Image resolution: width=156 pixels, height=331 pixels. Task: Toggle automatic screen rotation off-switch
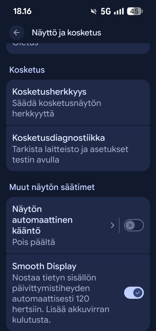134,225
